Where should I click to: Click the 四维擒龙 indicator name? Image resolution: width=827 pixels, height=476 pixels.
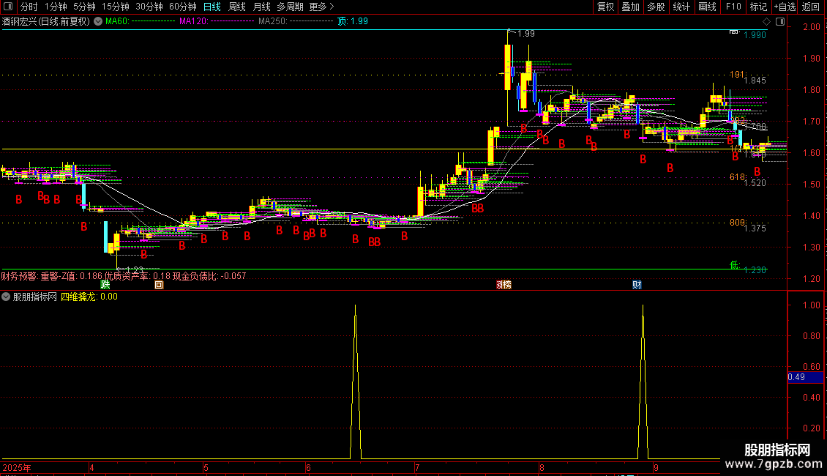click(78, 297)
